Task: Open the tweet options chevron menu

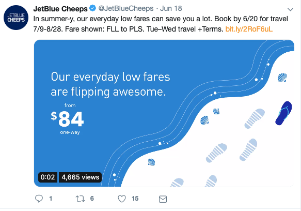Action: click(x=290, y=9)
